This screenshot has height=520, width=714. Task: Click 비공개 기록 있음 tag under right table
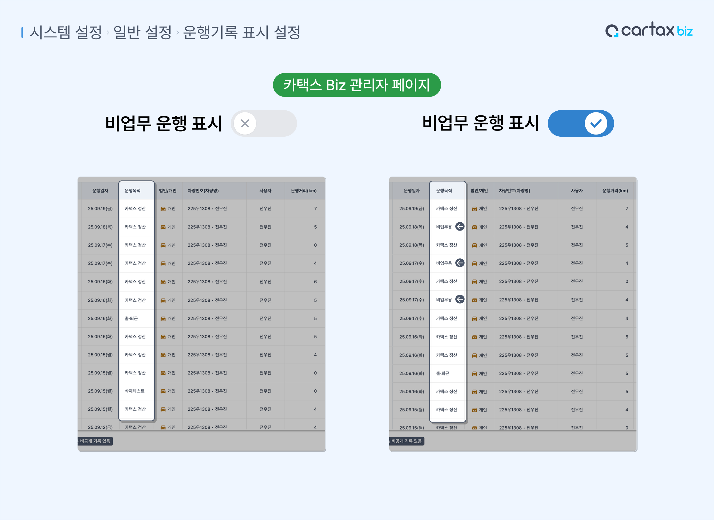pyautogui.click(x=406, y=441)
